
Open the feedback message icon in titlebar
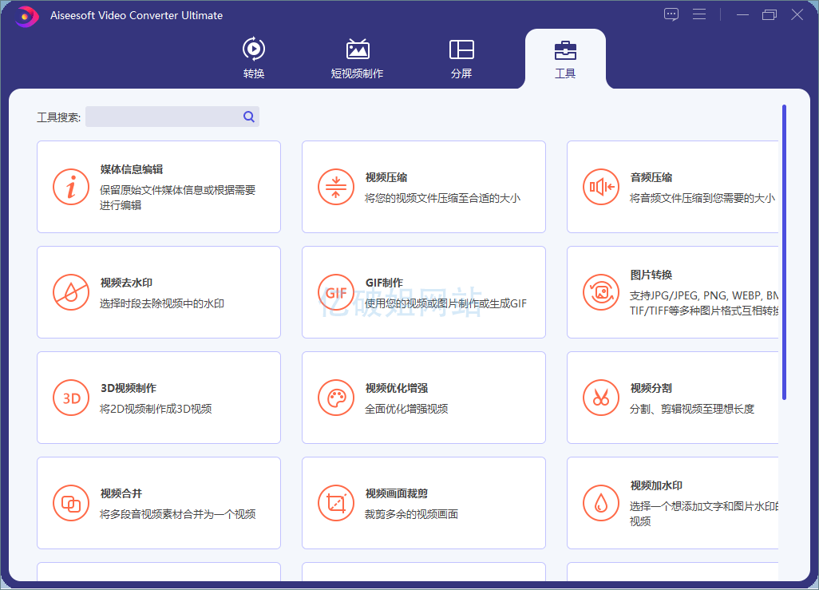pyautogui.click(x=671, y=14)
